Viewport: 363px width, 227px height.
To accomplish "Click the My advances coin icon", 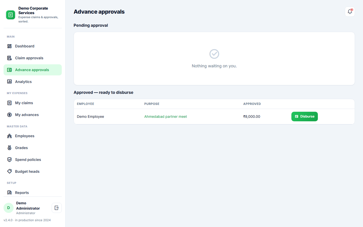I will point(9,115).
